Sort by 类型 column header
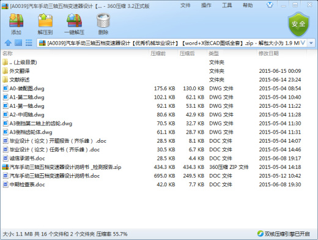318x240 pixels. 213,53
